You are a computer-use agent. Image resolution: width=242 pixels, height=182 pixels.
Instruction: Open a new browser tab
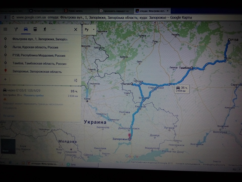(x=174, y=11)
